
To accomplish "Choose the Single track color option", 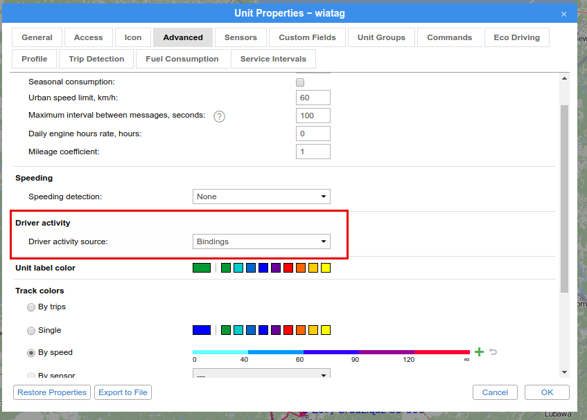I will (31, 331).
